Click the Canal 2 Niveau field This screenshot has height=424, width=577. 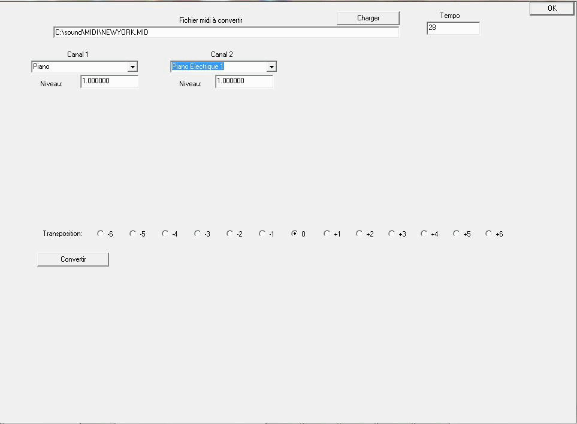point(244,81)
